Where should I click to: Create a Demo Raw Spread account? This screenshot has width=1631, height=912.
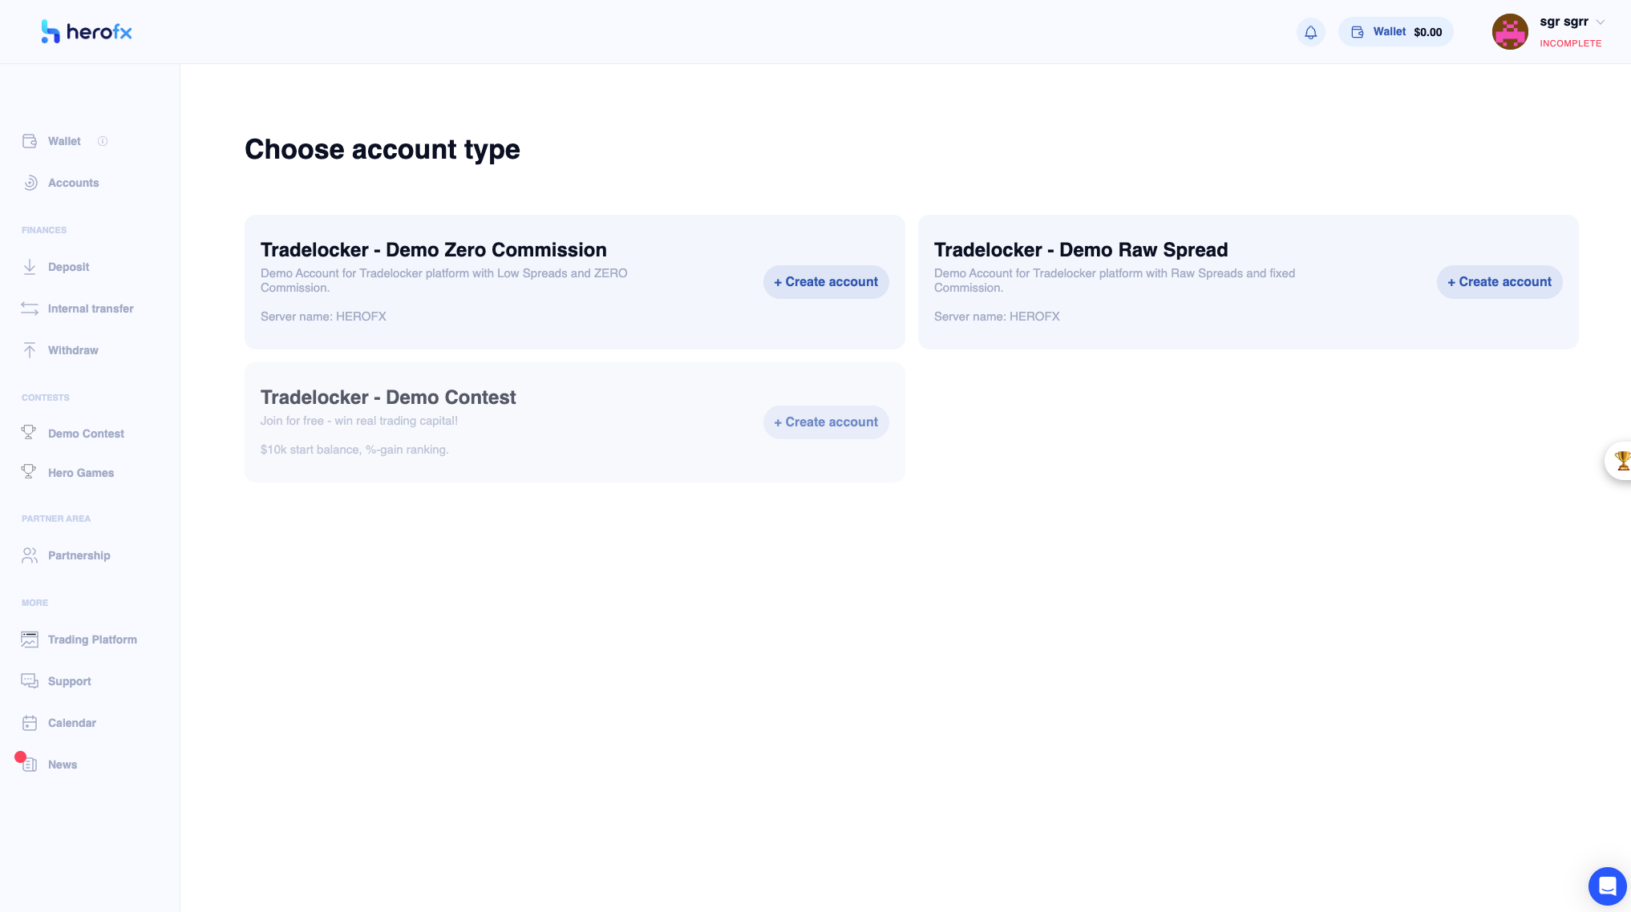tap(1499, 282)
